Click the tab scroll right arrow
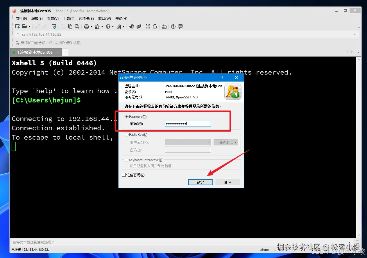 coord(352,52)
